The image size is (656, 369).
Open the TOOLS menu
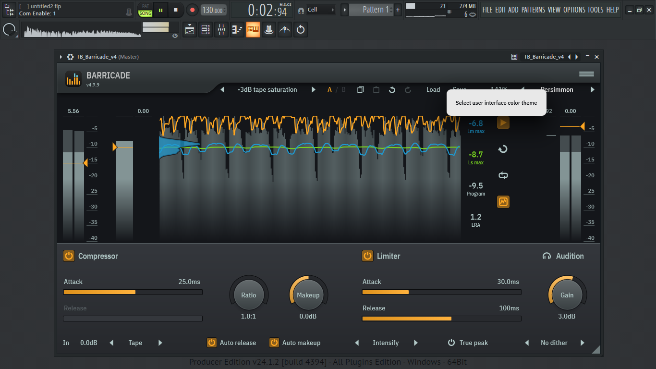tap(595, 10)
